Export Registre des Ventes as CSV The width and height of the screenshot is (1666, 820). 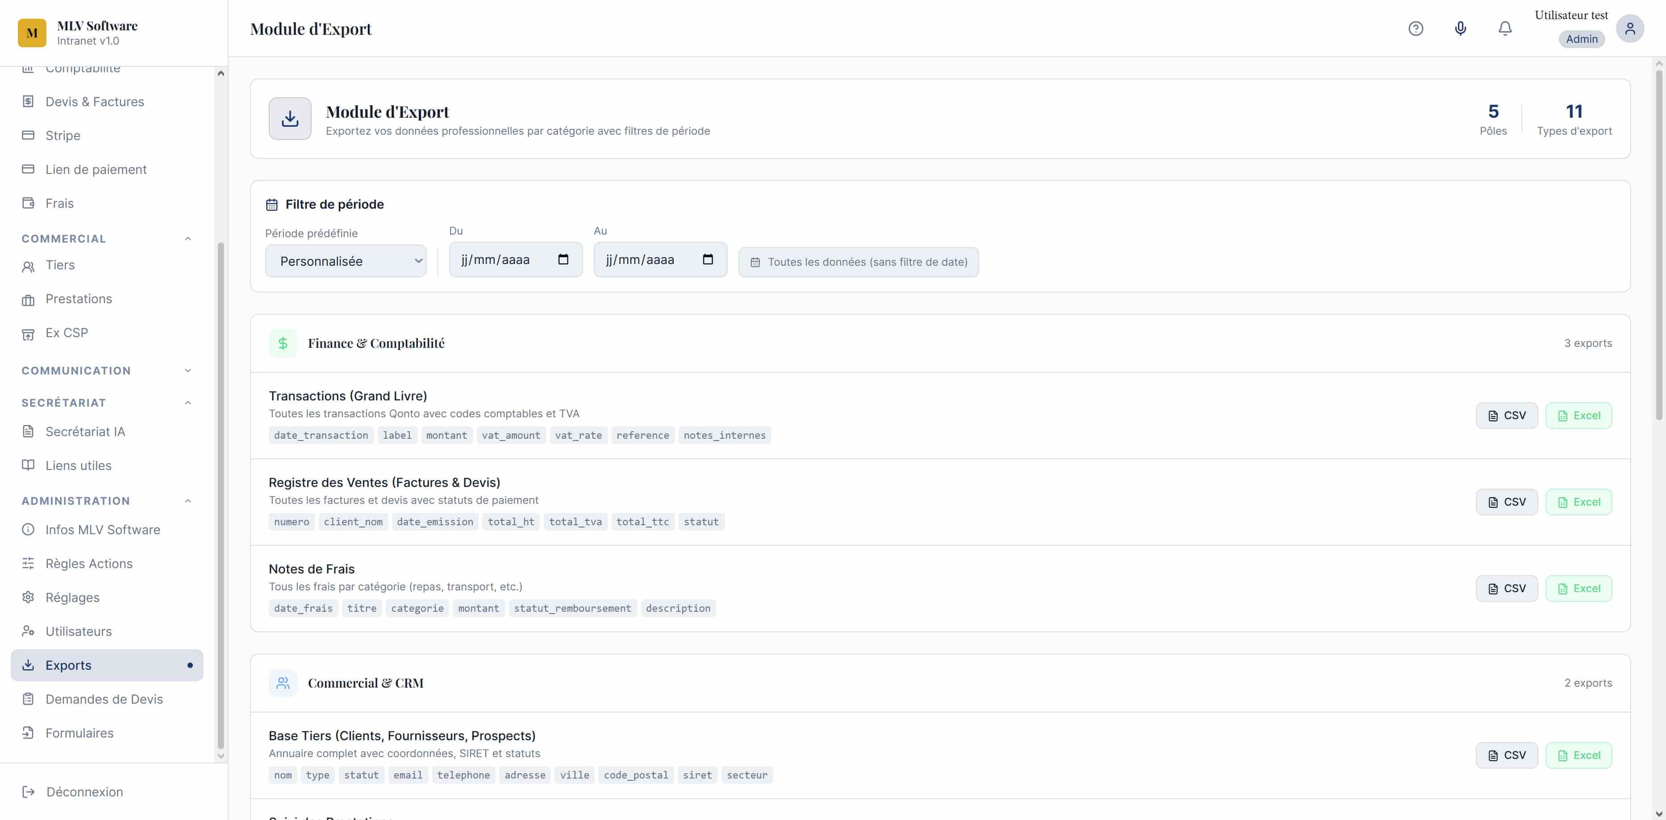click(x=1506, y=502)
